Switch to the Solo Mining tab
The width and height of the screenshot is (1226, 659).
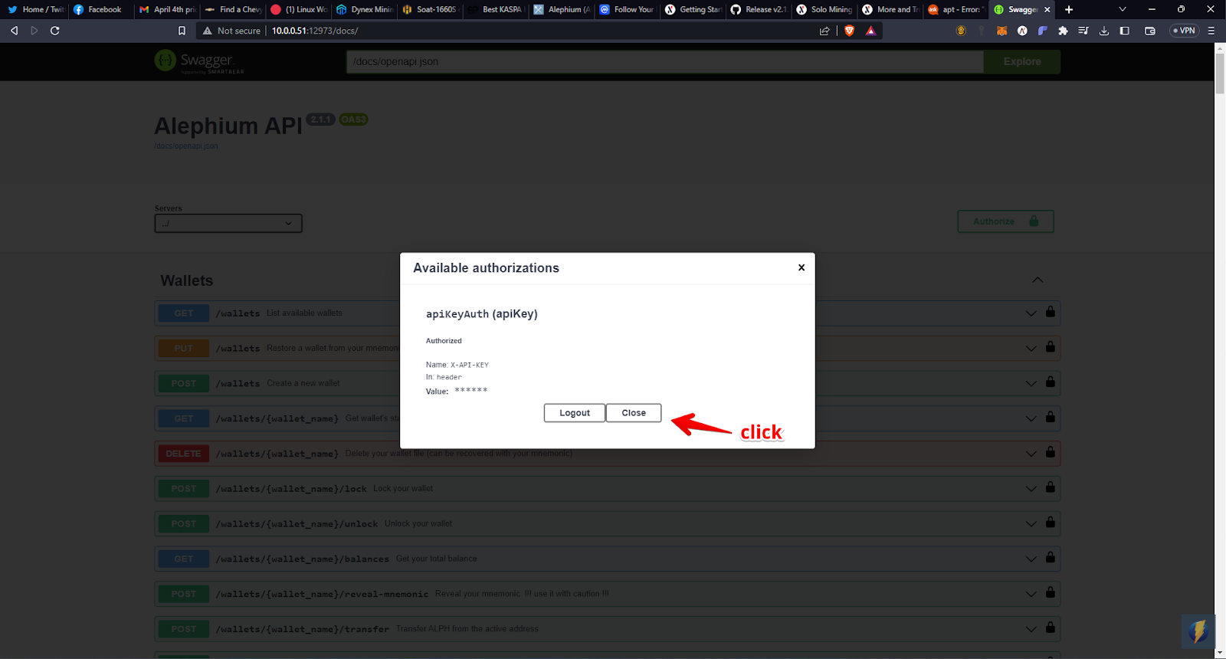824,9
